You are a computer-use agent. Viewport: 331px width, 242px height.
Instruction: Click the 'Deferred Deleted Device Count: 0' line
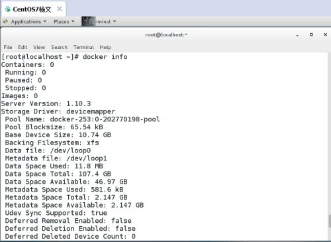click(70, 237)
